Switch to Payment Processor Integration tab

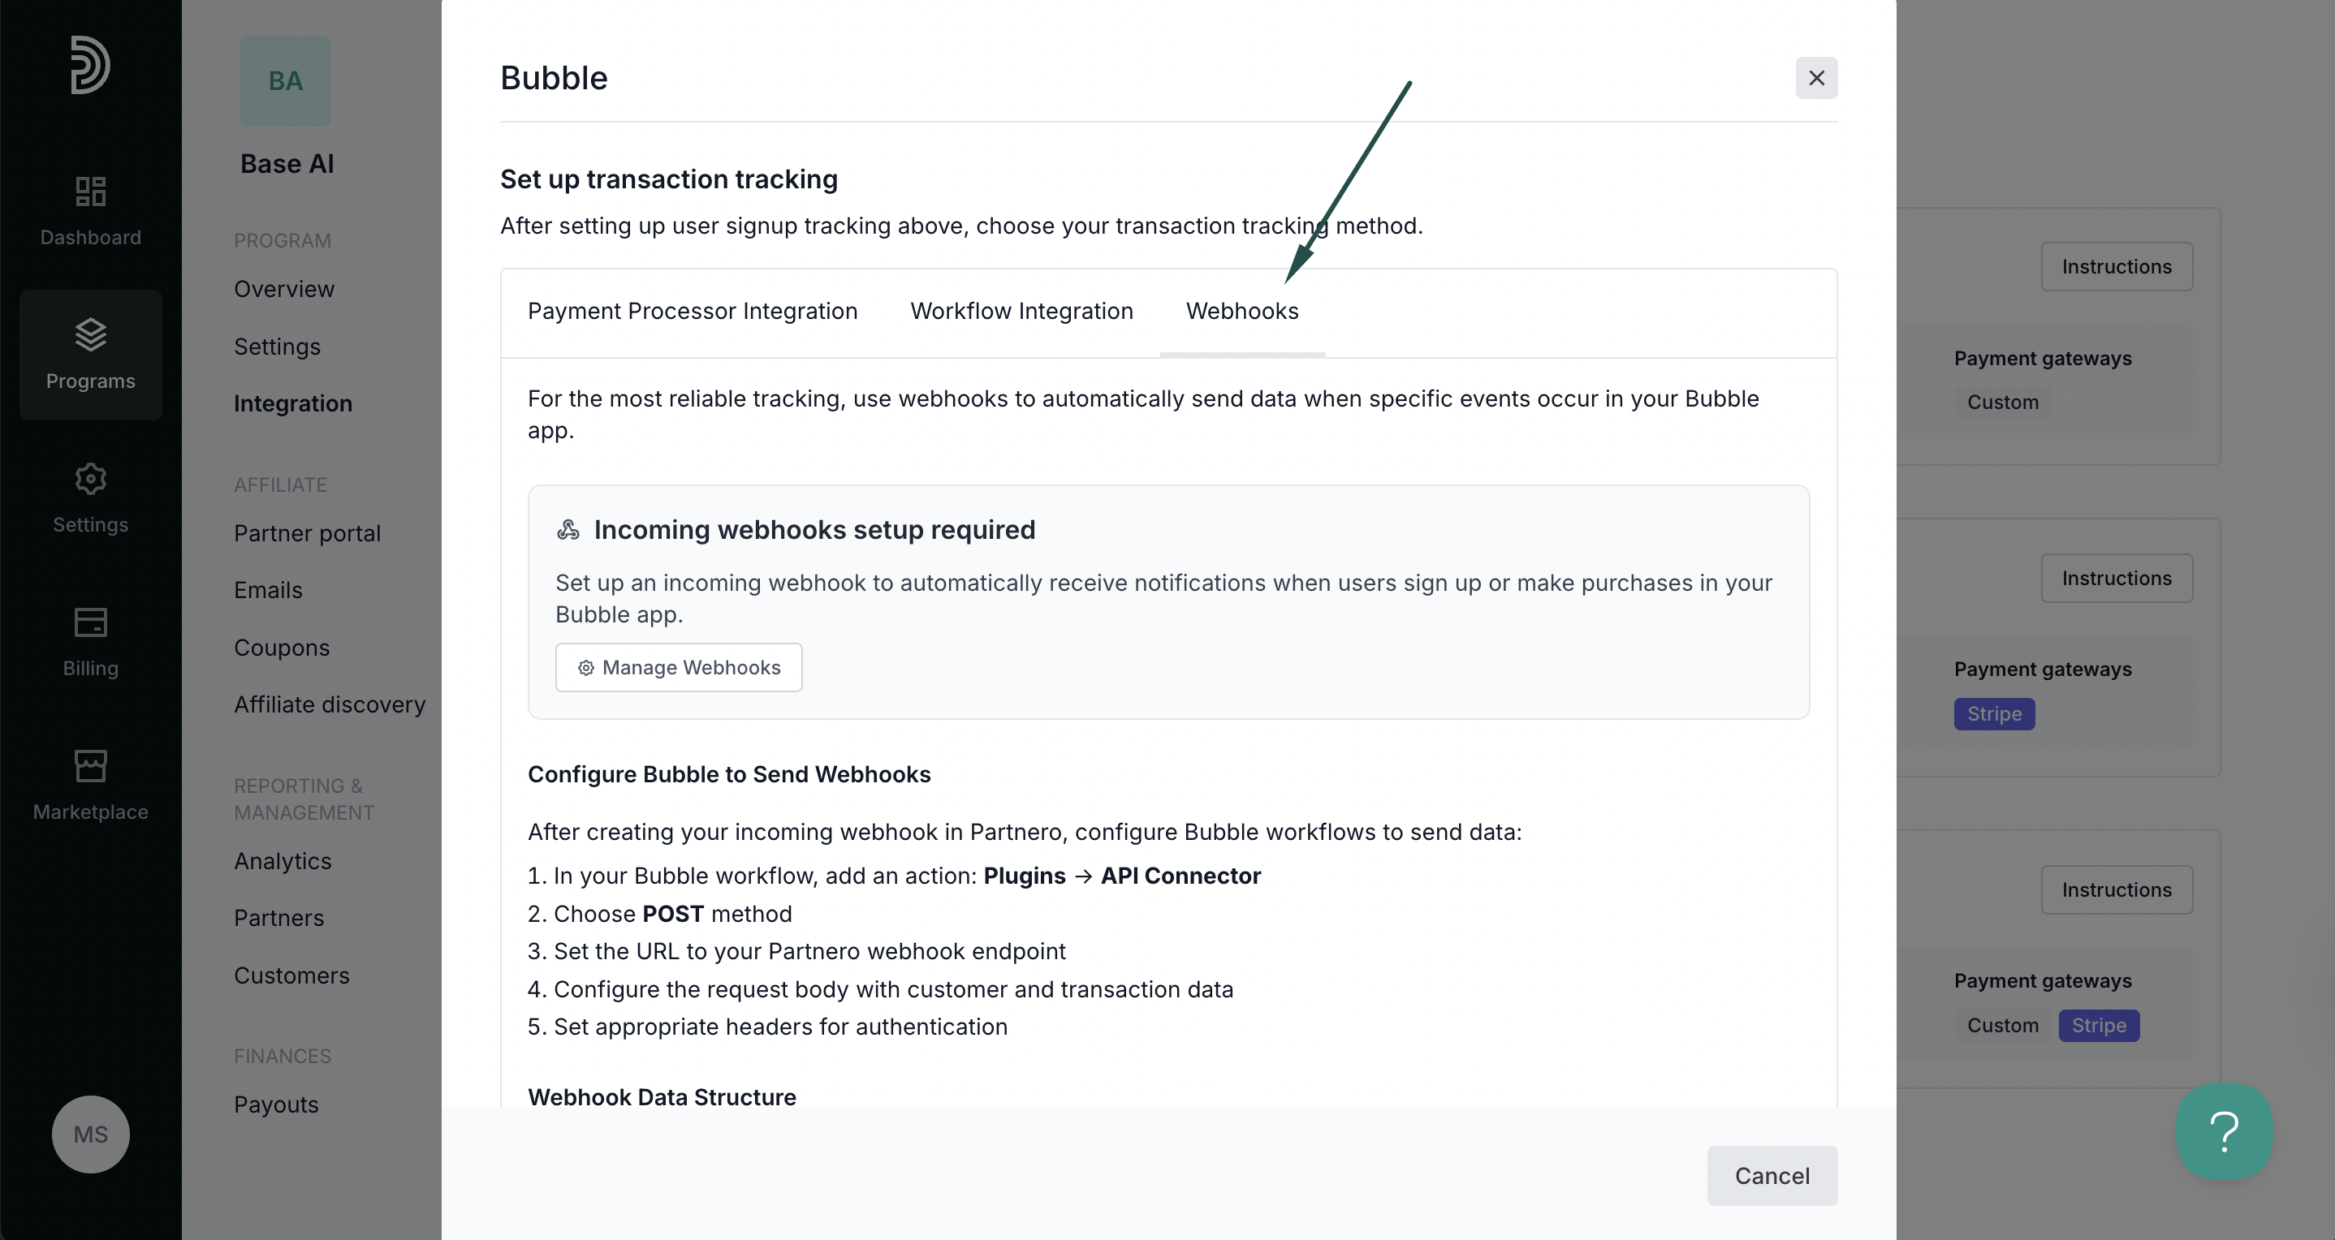(693, 311)
